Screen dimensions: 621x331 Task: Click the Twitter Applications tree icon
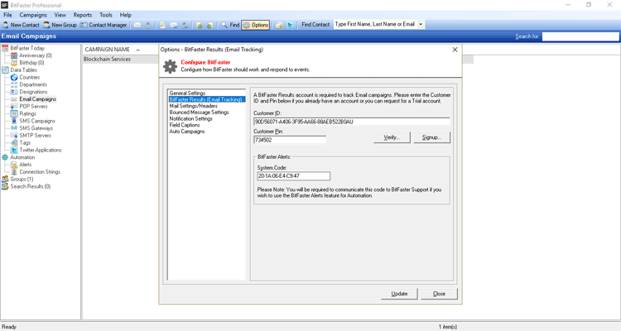(14, 150)
